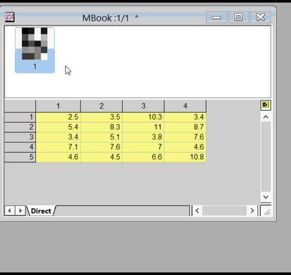Select the cell containing 5.1

(x=101, y=137)
